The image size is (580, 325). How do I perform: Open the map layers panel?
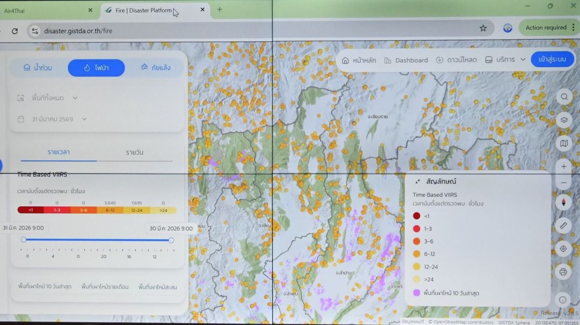coord(564,120)
